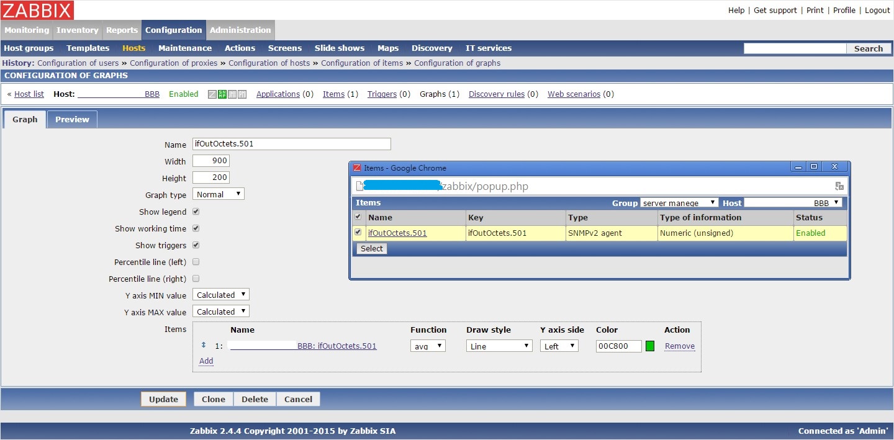Click the ifOutOctets.501 link in Items popup
The height and width of the screenshot is (440, 894).
click(397, 233)
